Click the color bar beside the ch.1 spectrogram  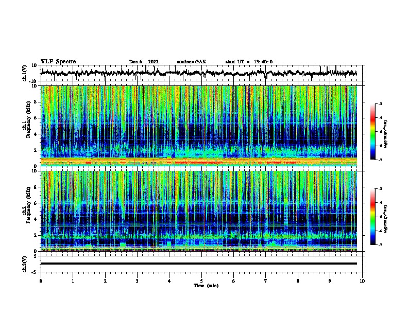pos(373,132)
